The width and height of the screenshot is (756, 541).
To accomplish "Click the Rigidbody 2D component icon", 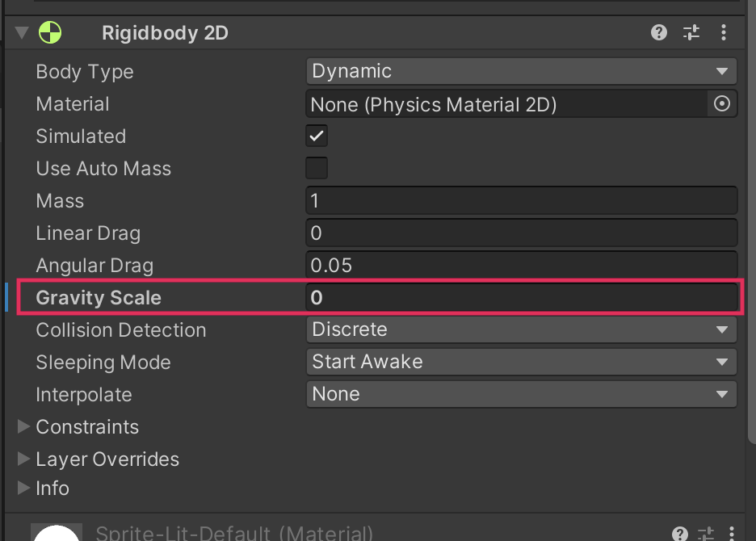I will [50, 33].
